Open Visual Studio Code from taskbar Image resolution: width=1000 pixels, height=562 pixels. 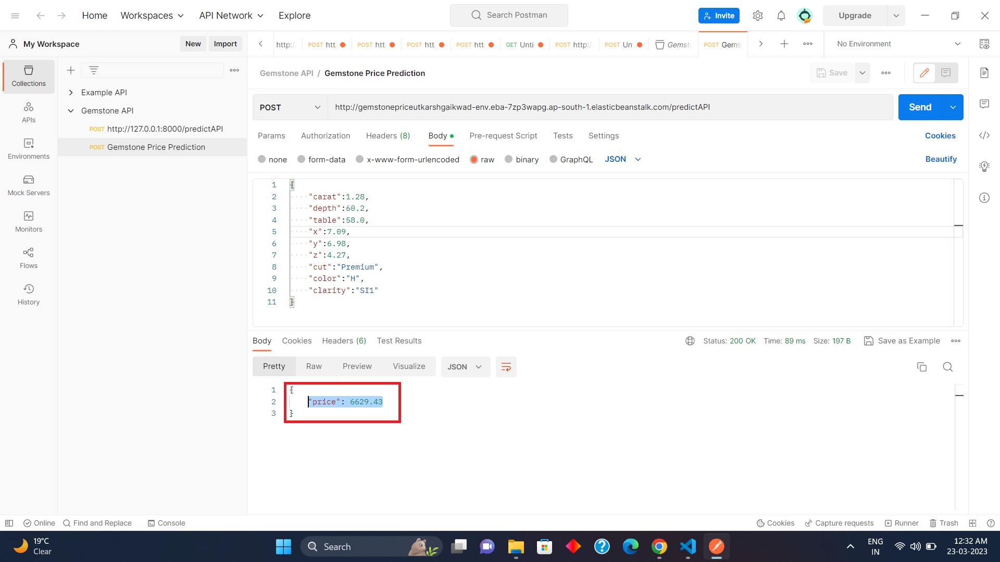coord(687,546)
